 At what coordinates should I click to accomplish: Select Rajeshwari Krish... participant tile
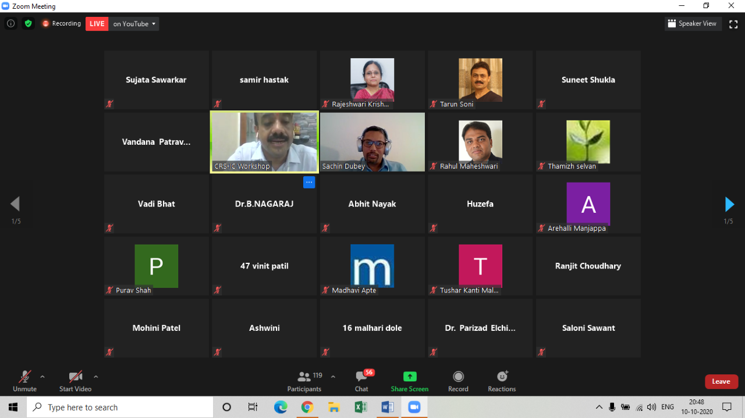[372, 80]
